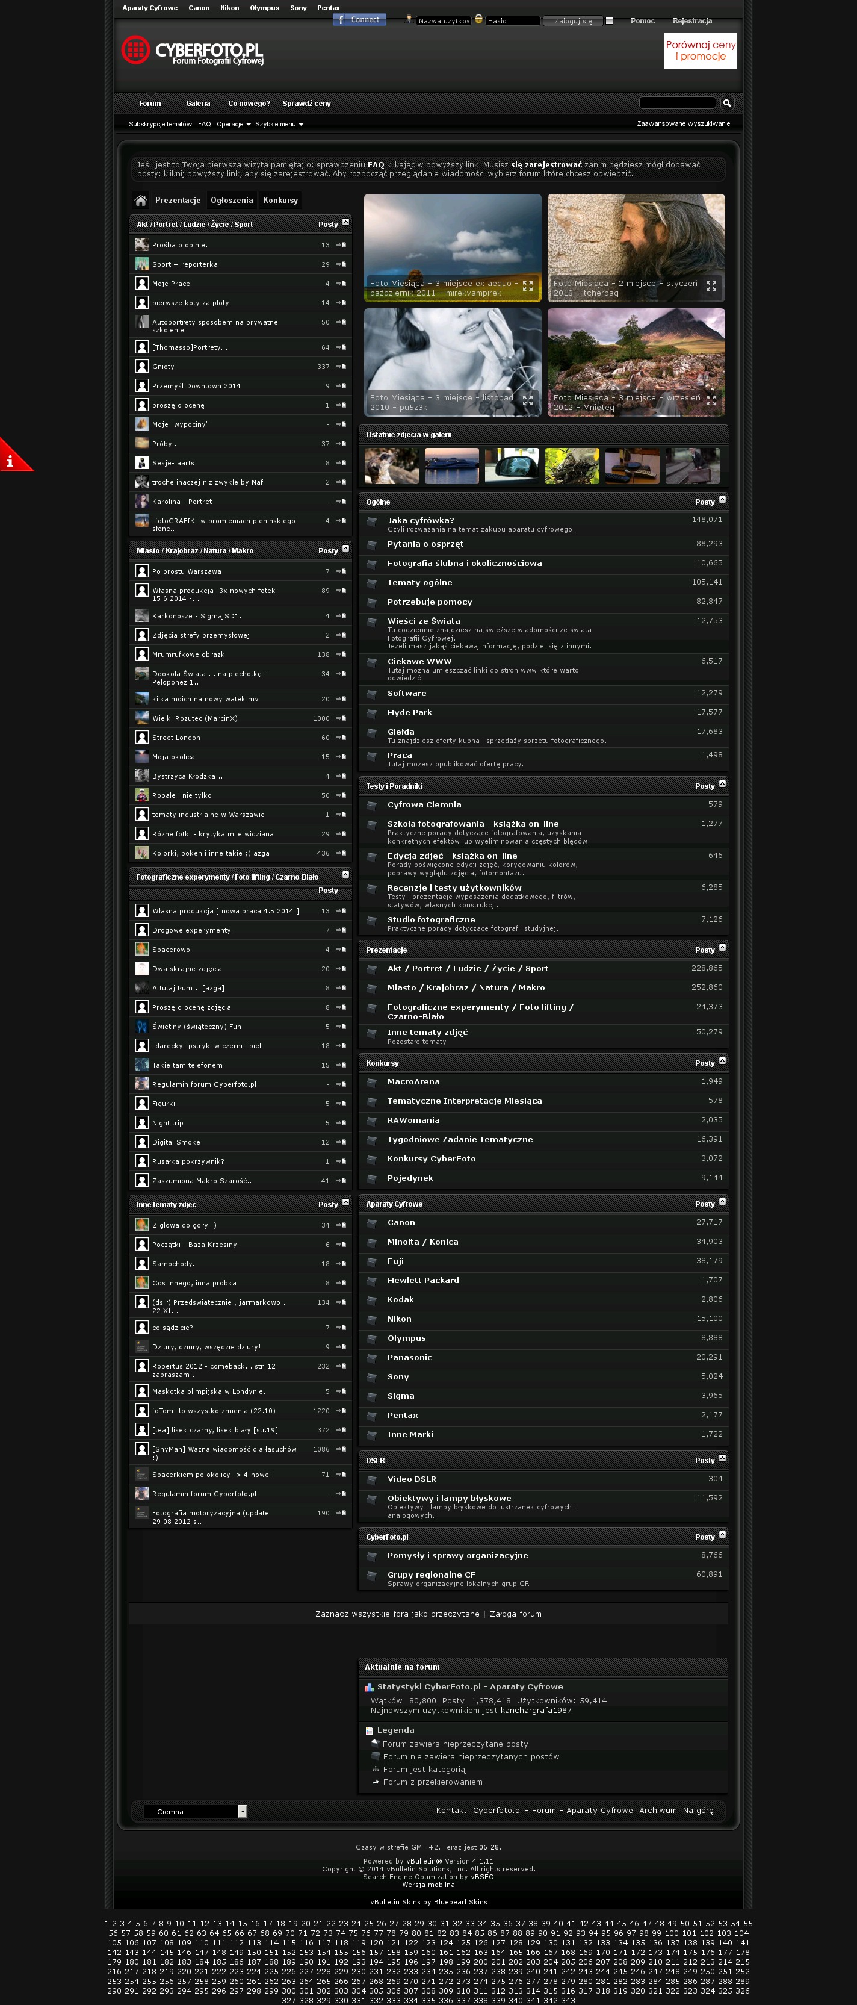
Task: Open the 'Porównaj ceny i promocje' banner
Action: 701,51
